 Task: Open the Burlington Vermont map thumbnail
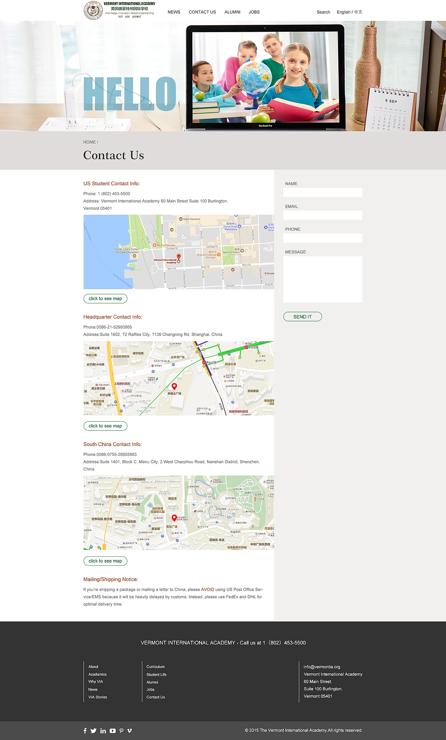(x=179, y=252)
